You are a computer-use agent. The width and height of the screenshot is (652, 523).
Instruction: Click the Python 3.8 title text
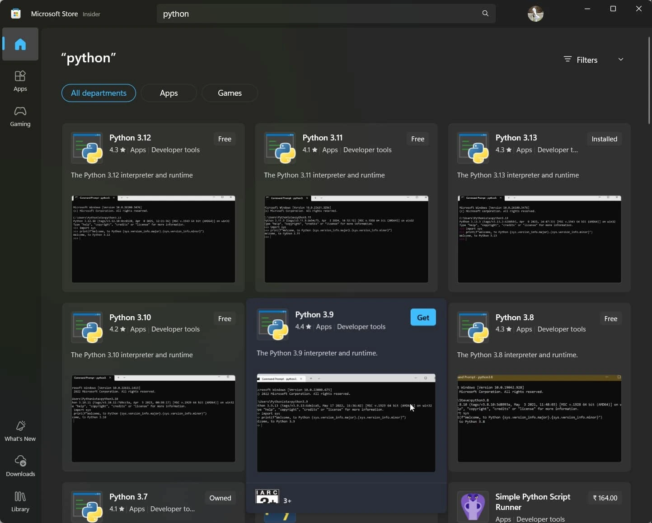(515, 318)
